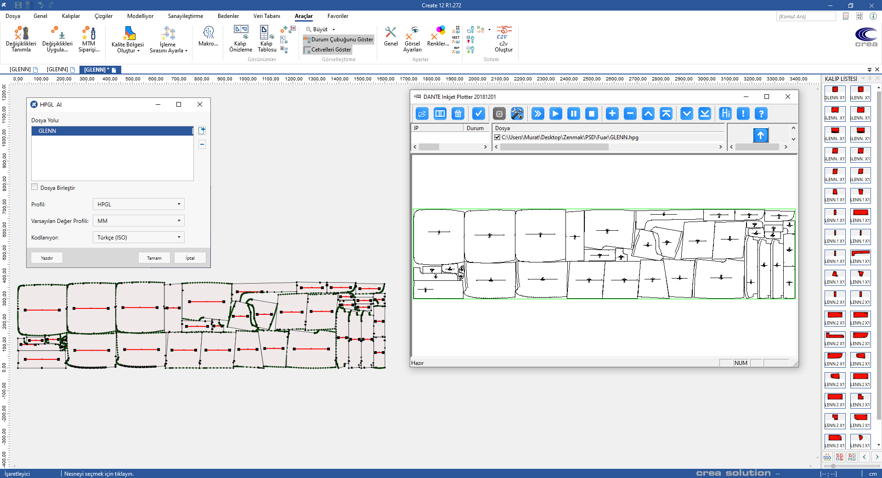Open the Sanayileştirme menu tab
This screenshot has width=882, height=478.
click(185, 16)
